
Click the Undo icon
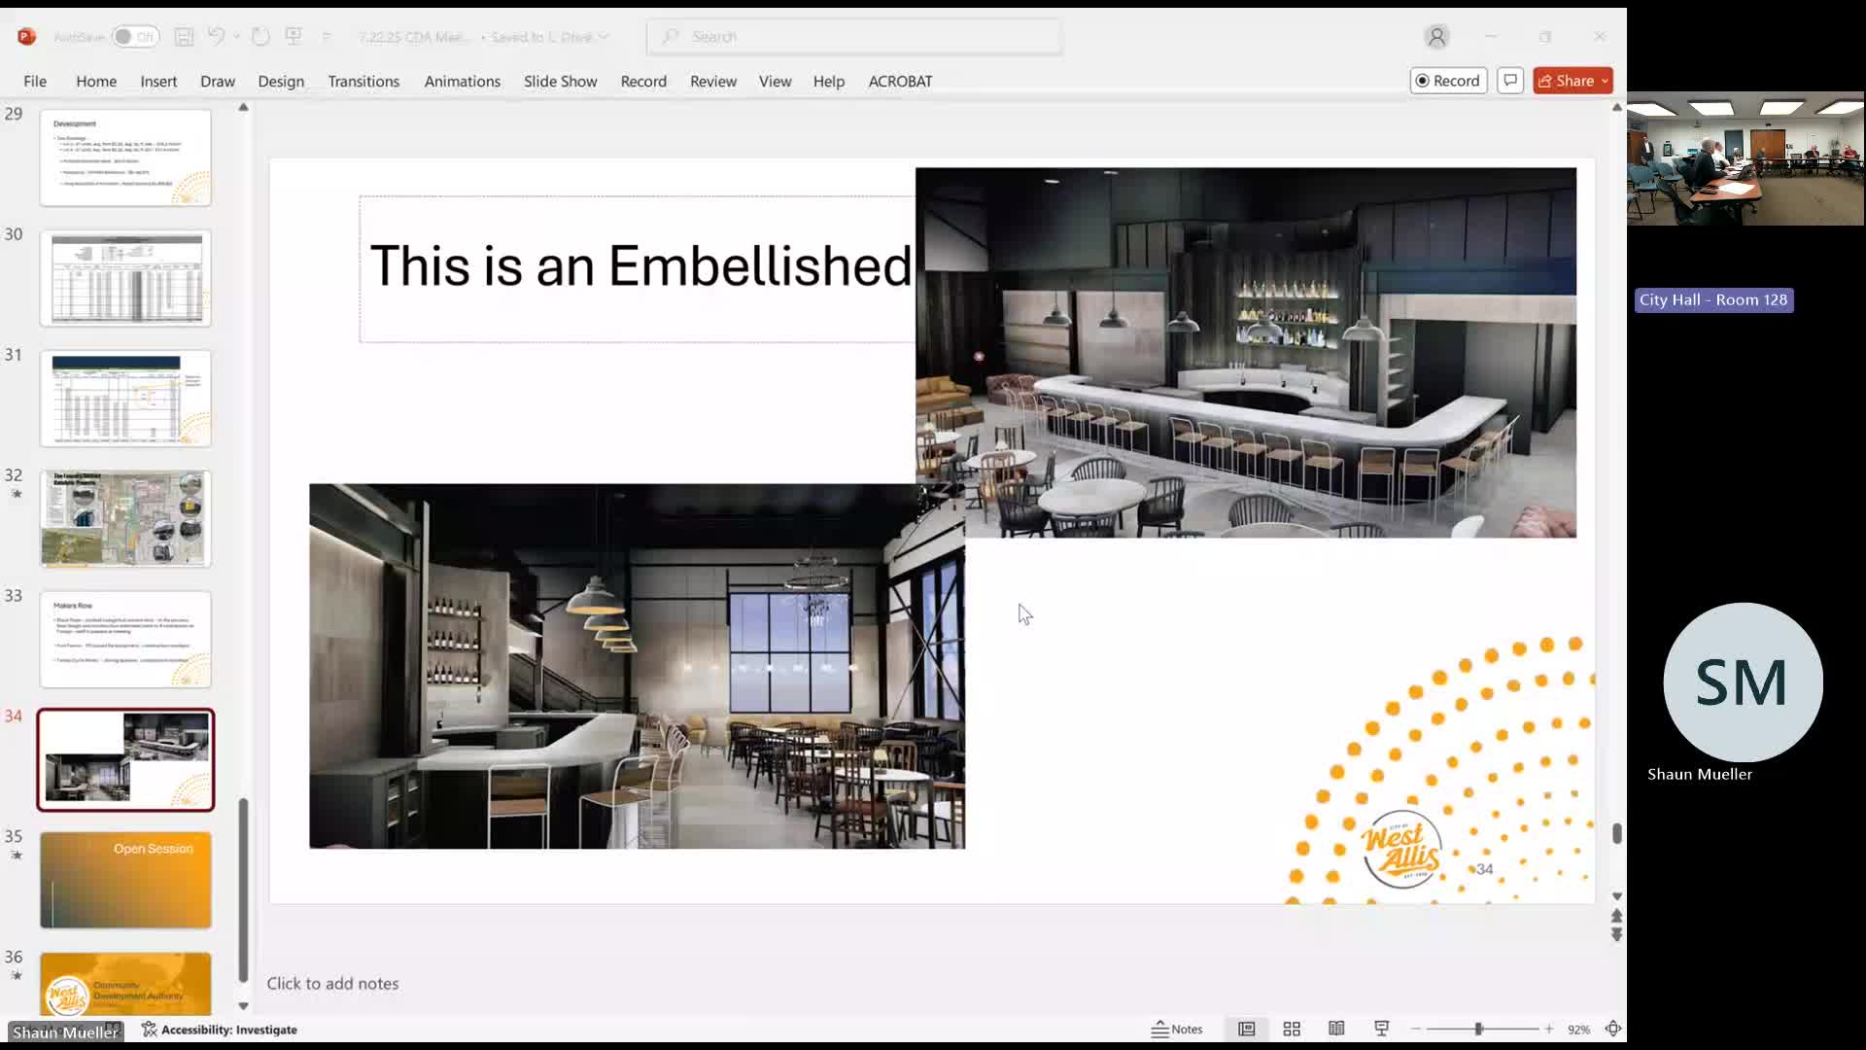pos(216,37)
